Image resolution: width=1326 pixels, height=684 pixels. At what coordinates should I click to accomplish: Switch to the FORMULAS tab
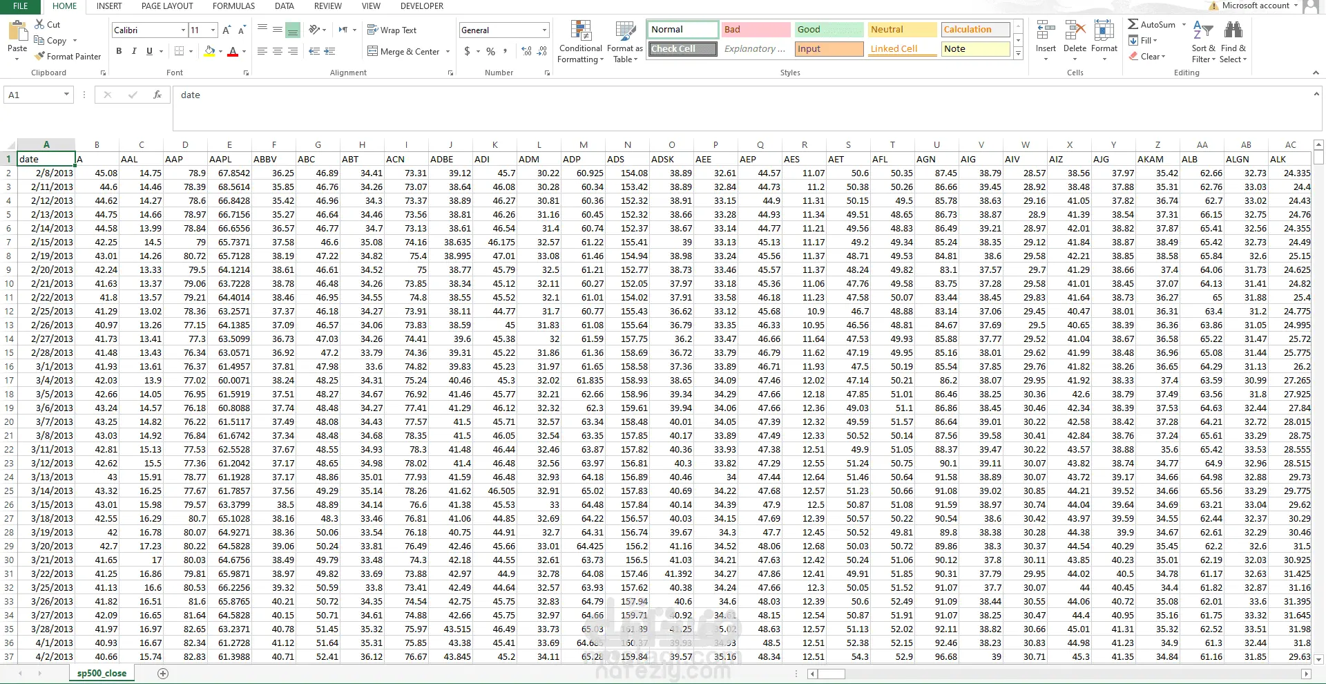[x=233, y=6]
